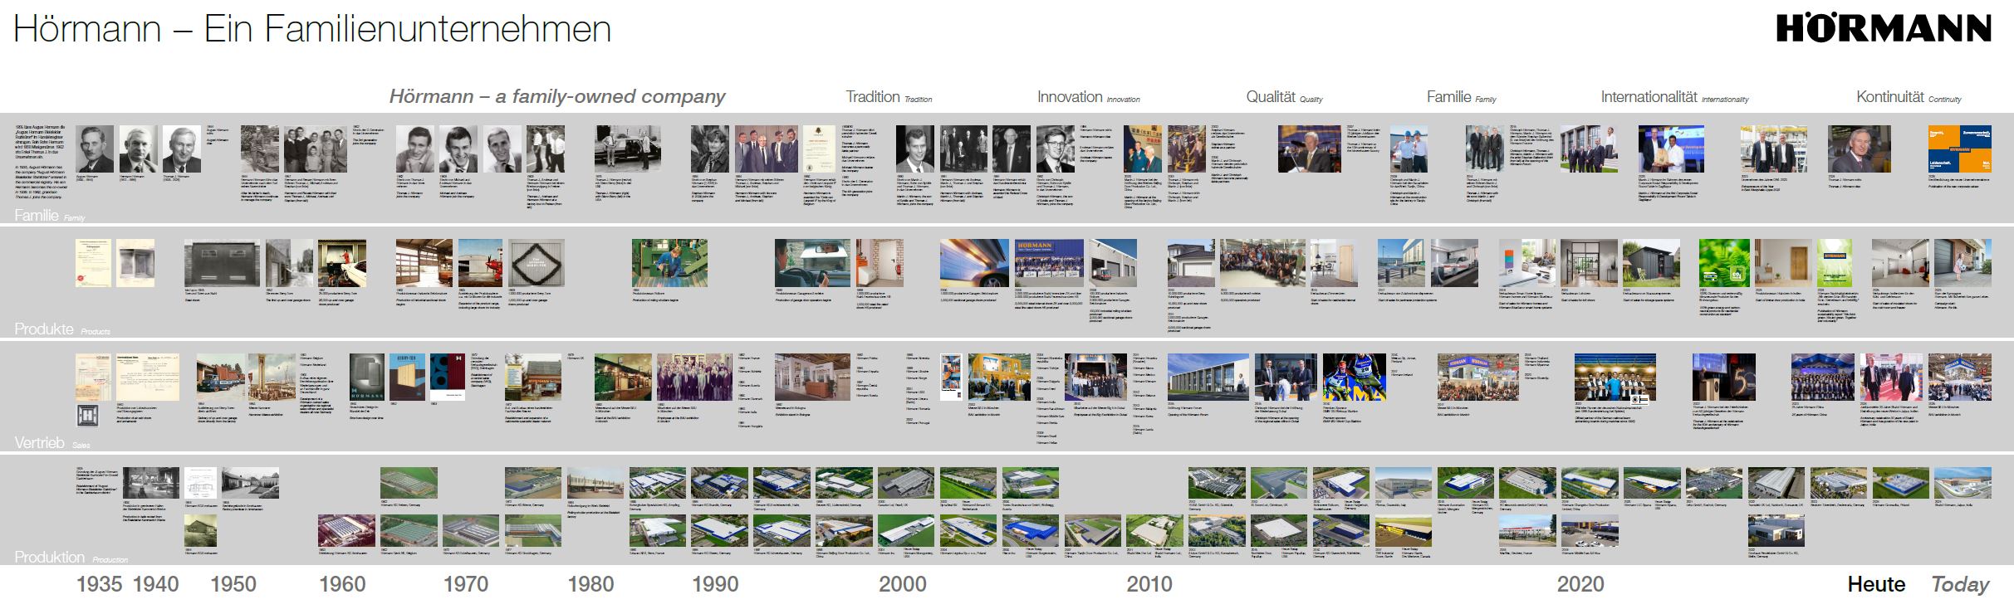Open the smart home device with orange-teal stripes photo
The width and height of the screenshot is (2014, 614).
pyautogui.click(x=1527, y=264)
